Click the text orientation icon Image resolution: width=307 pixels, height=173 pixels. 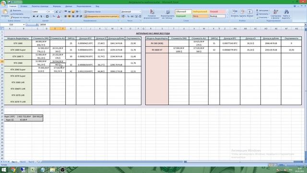pyautogui.click(x=78, y=12)
